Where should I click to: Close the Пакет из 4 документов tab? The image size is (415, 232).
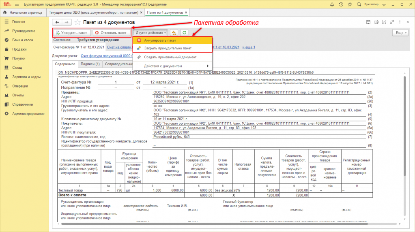tap(186, 13)
